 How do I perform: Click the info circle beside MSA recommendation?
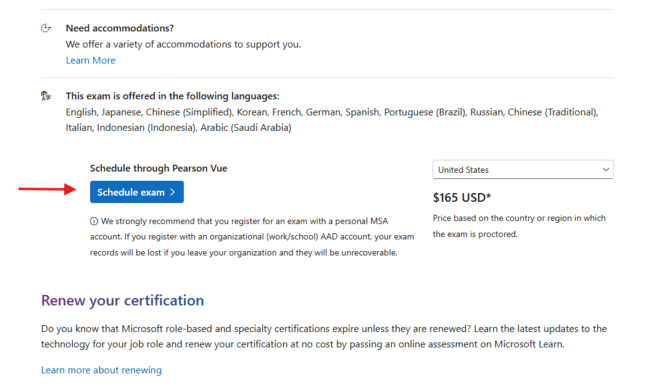(x=94, y=222)
